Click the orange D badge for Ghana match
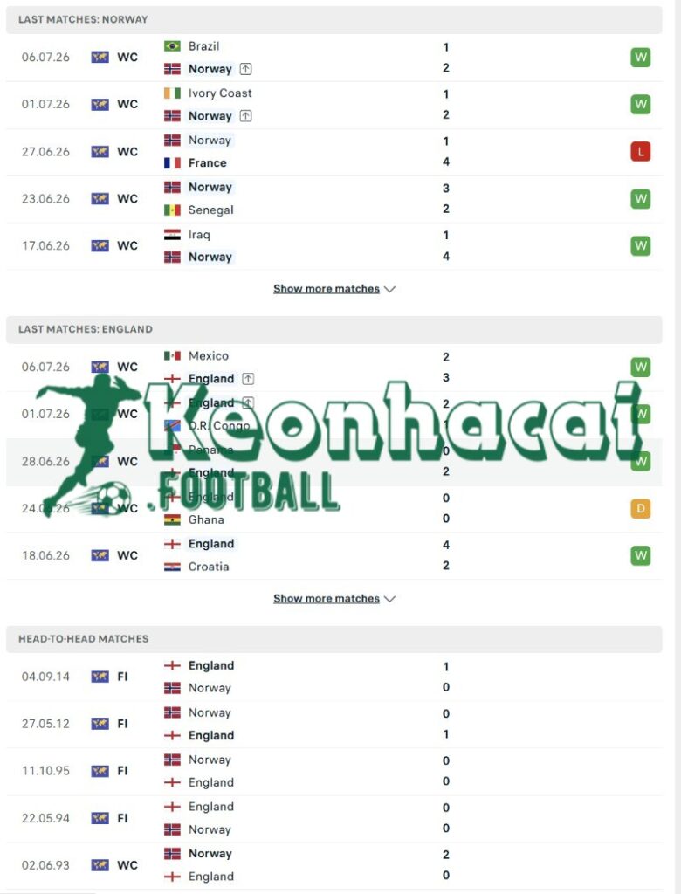This screenshot has width=681, height=894. point(641,509)
